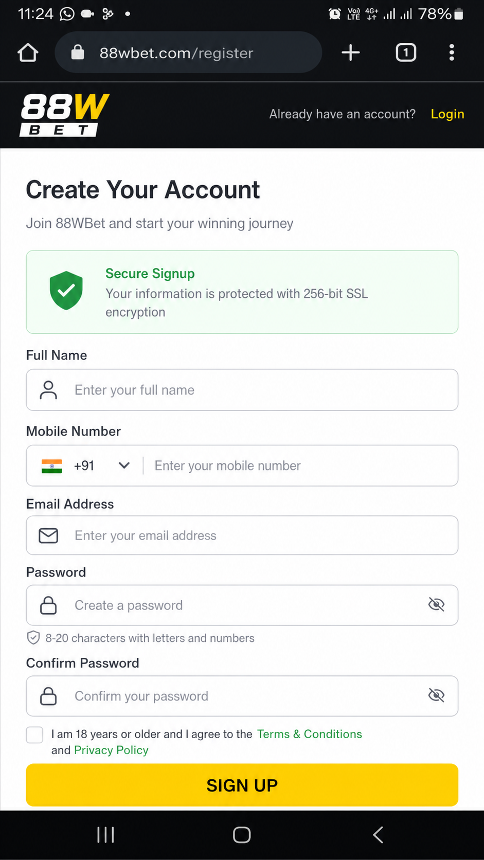
Task: Tap the India flag country selector
Action: 51,466
